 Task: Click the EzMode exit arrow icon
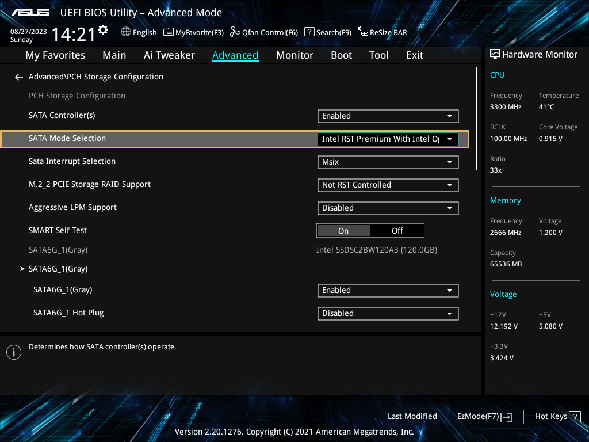coord(507,417)
